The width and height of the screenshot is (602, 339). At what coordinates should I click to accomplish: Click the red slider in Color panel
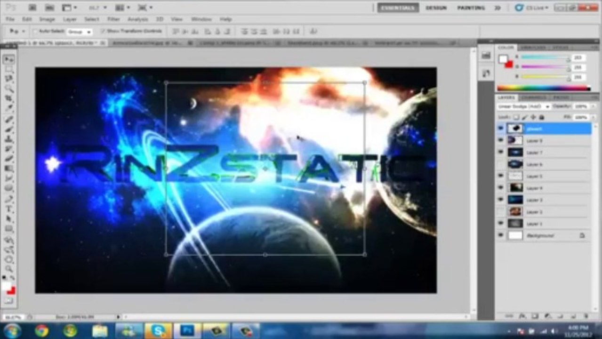pyautogui.click(x=545, y=57)
